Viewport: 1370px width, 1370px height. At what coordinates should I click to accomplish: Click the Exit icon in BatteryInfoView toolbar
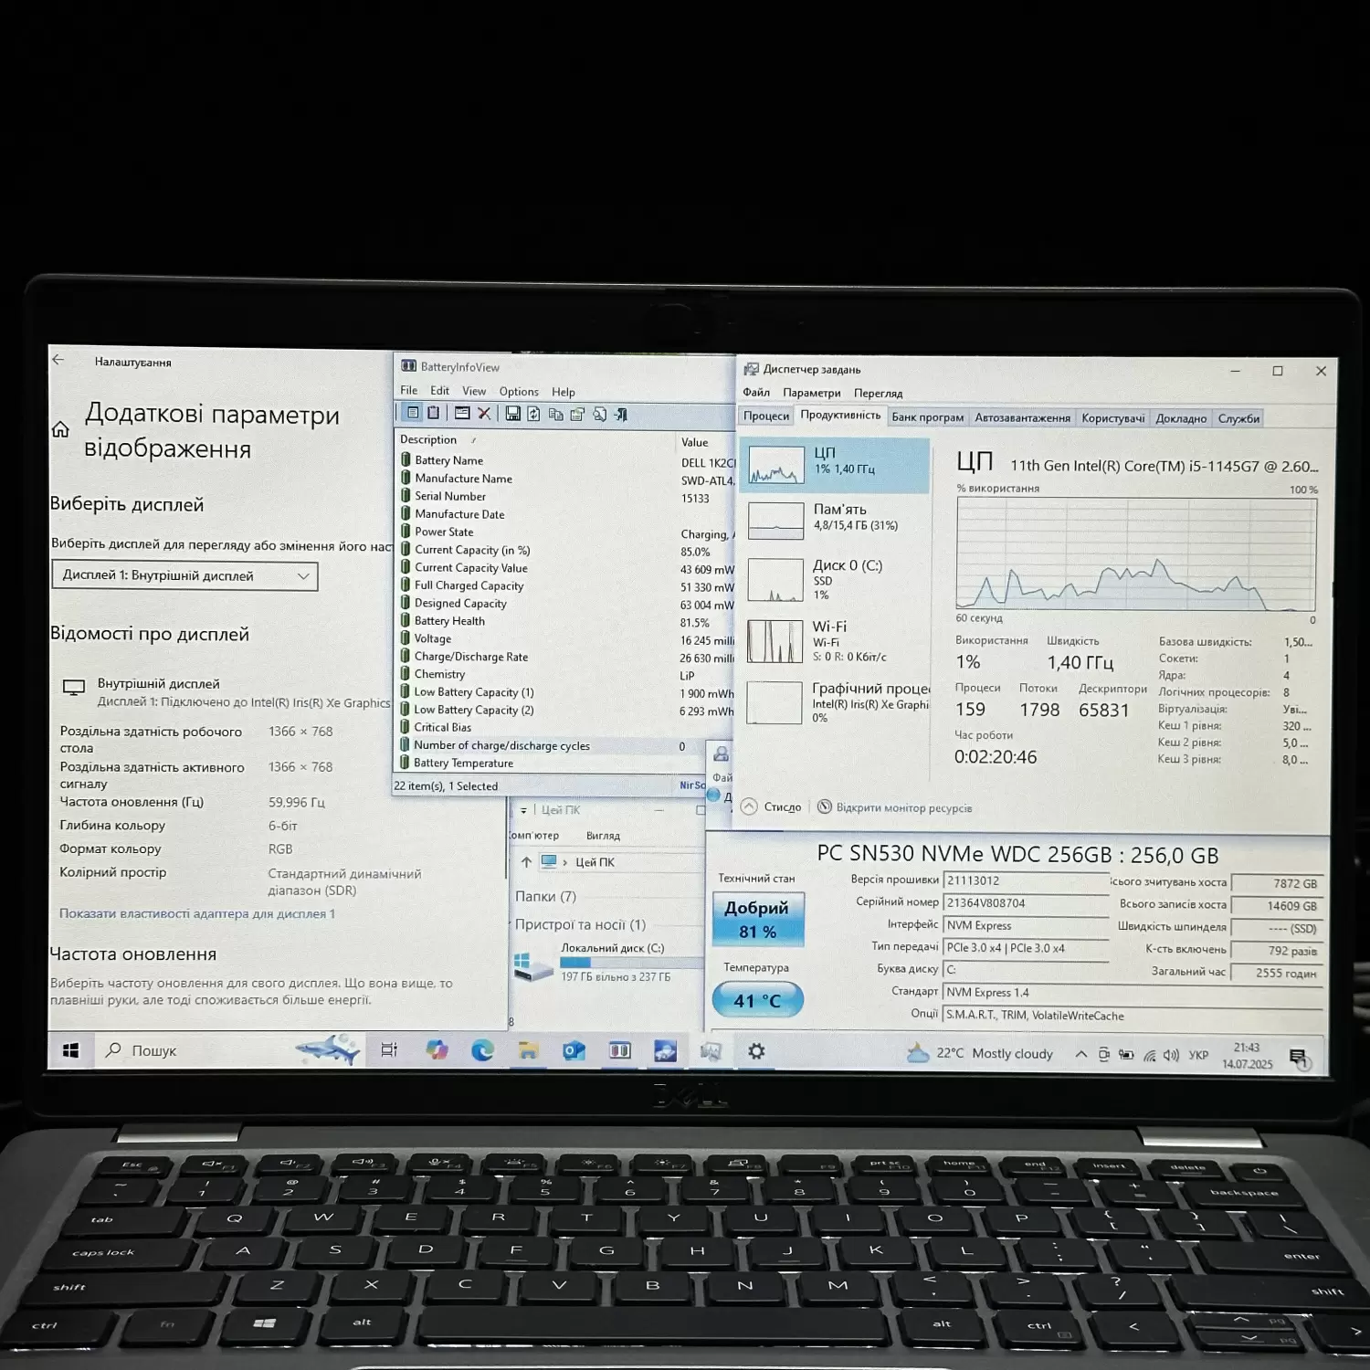[621, 415]
